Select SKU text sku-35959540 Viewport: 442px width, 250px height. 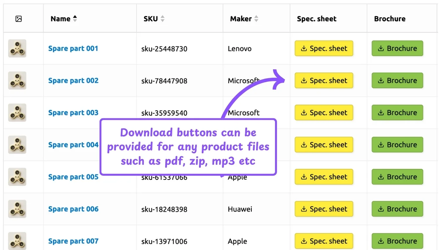pos(164,113)
